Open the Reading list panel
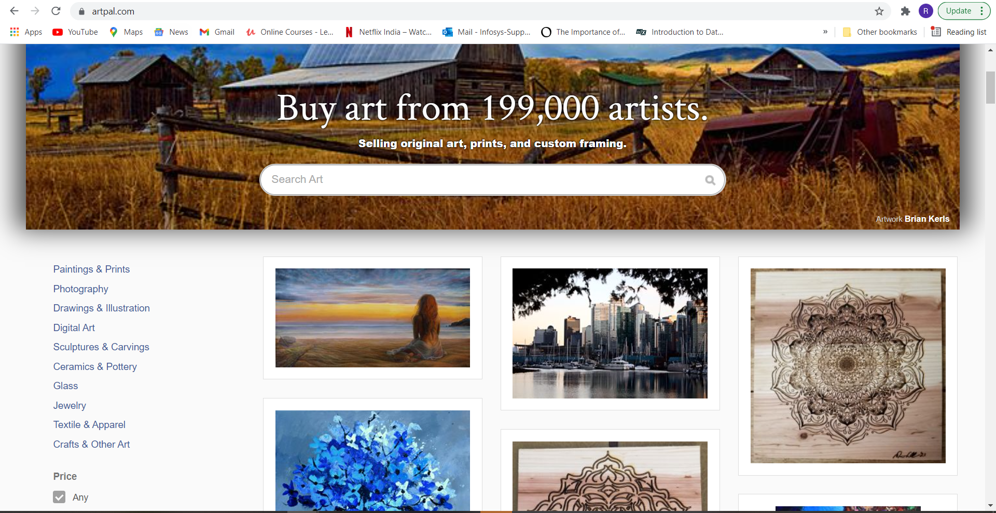The image size is (996, 513). (959, 32)
